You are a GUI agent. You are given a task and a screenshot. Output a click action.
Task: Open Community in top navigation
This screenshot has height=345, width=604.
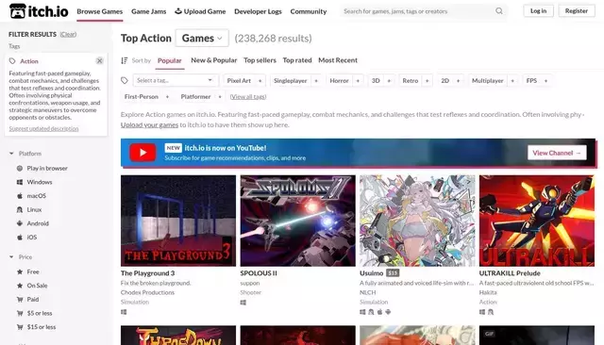click(309, 11)
